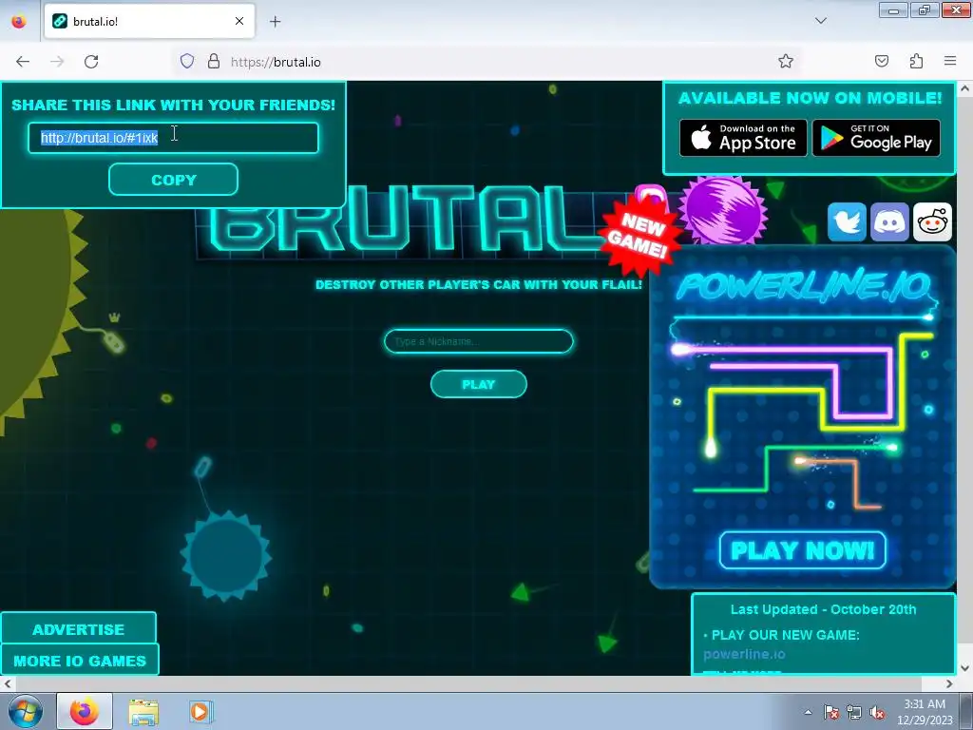Close the brutal.io! tab
The height and width of the screenshot is (730, 973).
pyautogui.click(x=239, y=21)
